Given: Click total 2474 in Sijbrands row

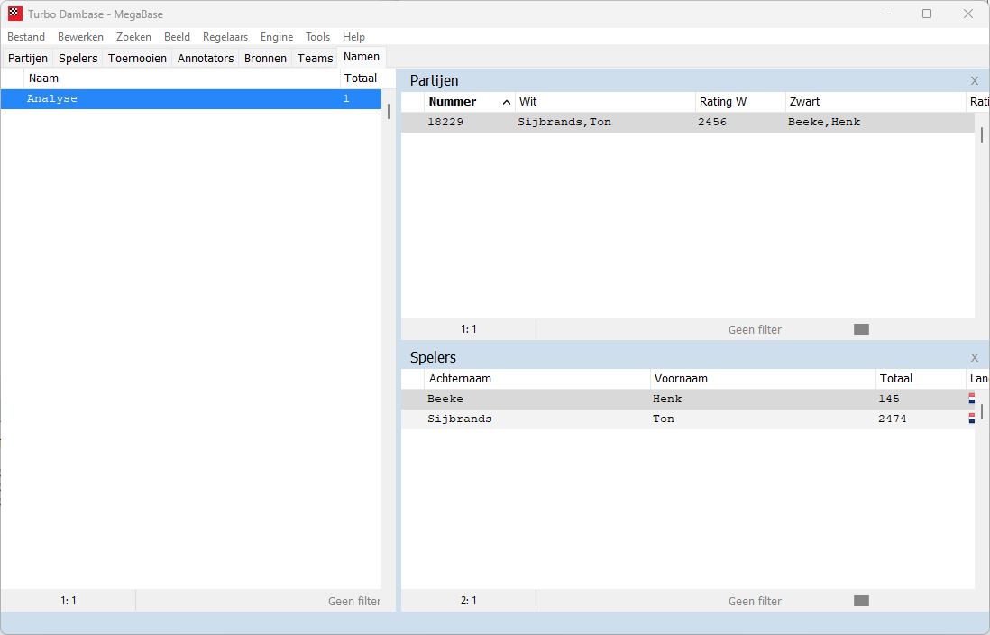Looking at the screenshot, I should (x=892, y=419).
